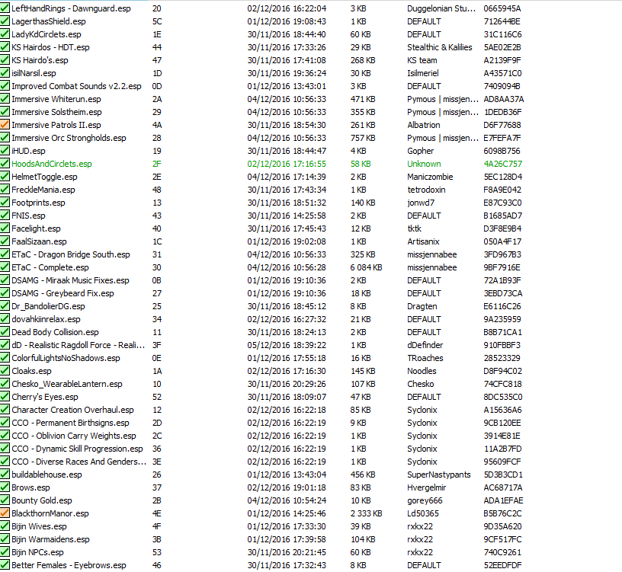Select Immersive Solstheim.esp plugin name
This screenshot has width=622, height=572.
pyautogui.click(x=56, y=112)
